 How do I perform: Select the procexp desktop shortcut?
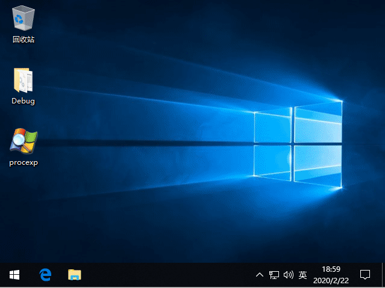[x=23, y=147]
